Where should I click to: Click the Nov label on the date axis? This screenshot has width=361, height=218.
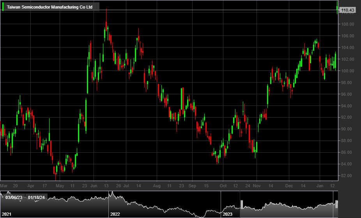point(257,186)
